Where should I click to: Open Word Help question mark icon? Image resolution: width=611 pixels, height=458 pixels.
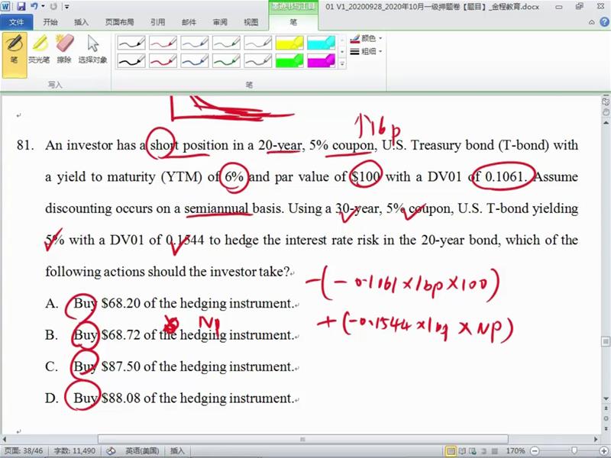[x=603, y=22]
